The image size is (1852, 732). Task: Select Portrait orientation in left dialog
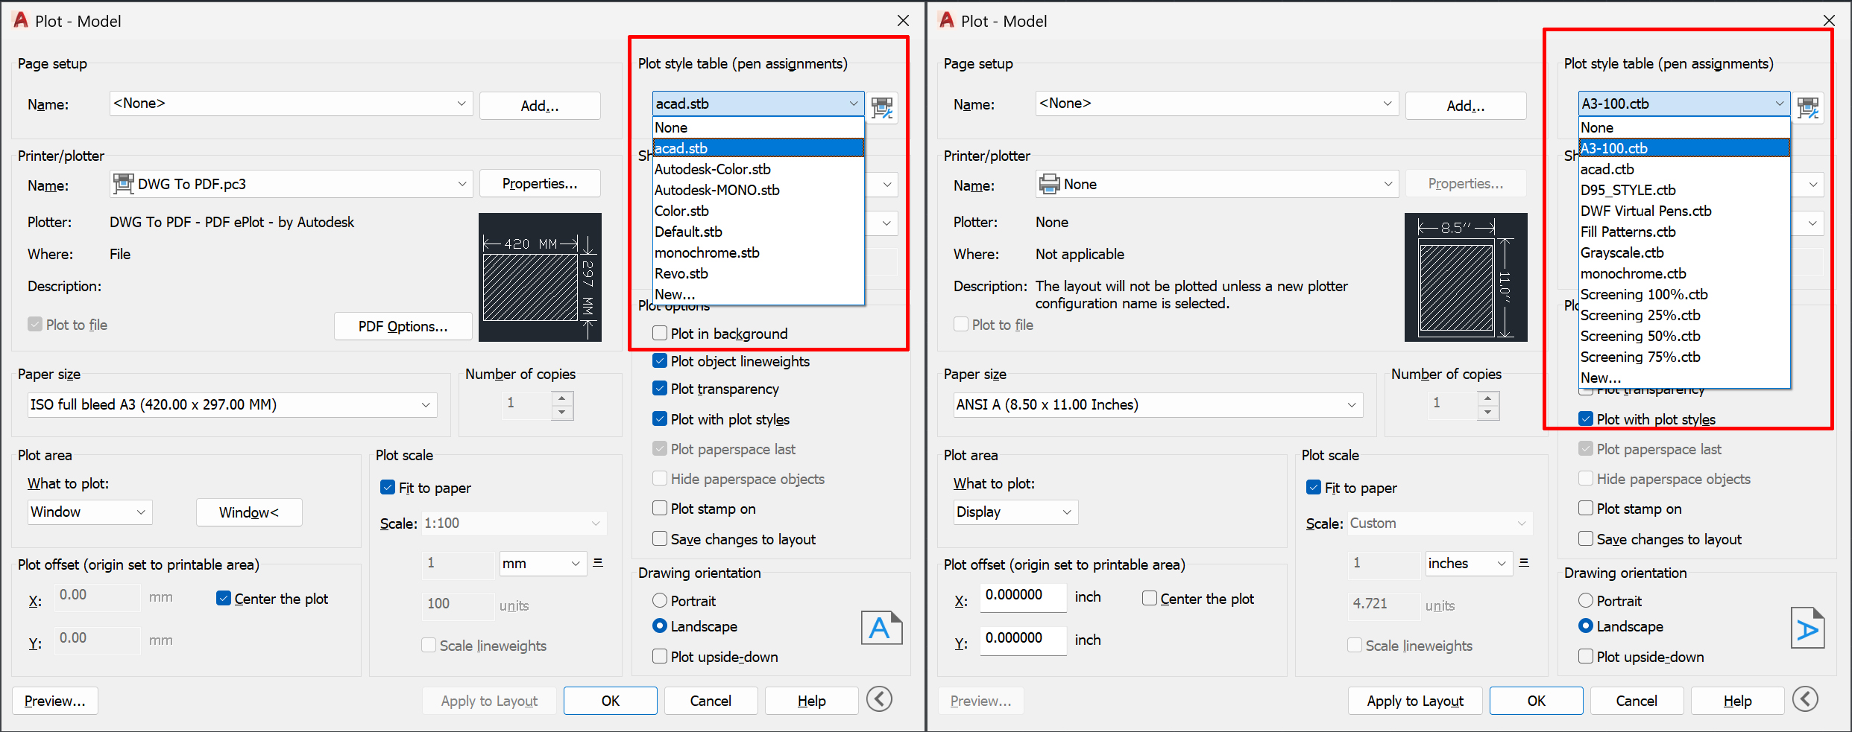(x=660, y=601)
